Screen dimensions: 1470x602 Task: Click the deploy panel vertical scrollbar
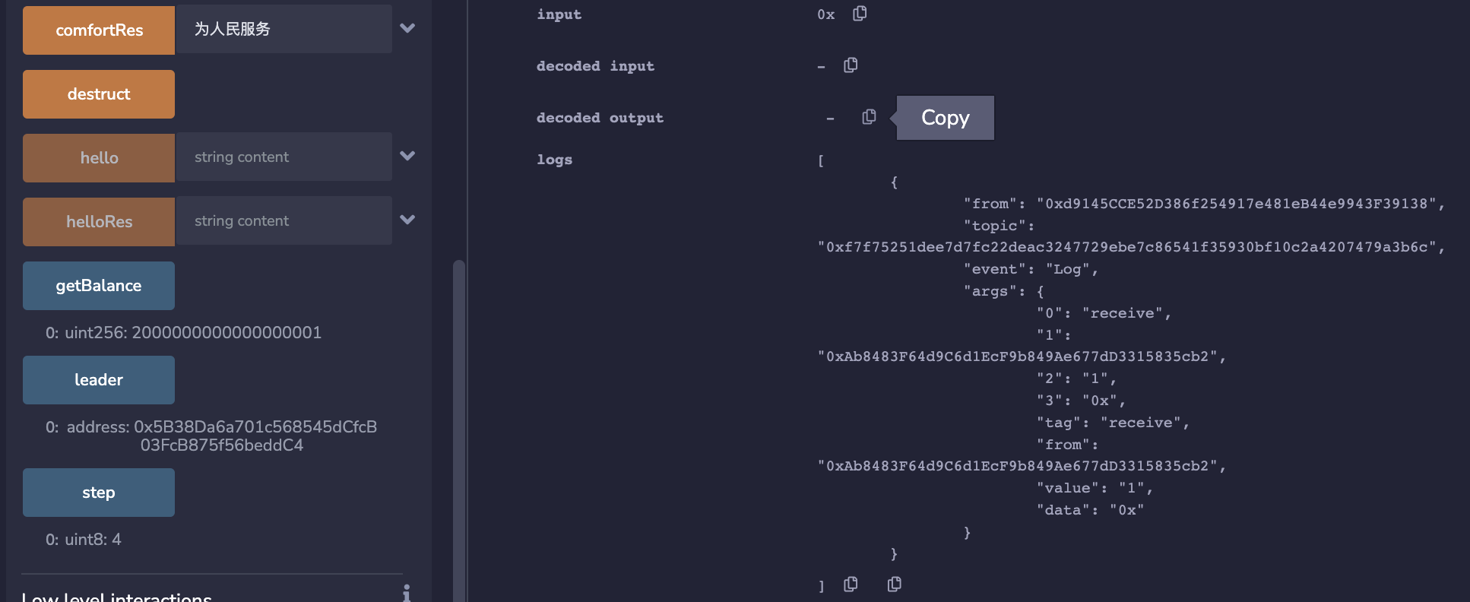point(458,430)
